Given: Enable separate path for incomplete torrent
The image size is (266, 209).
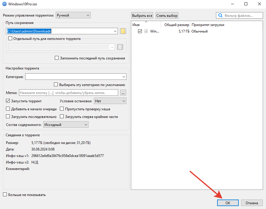Looking at the screenshot, I should click(10, 38).
